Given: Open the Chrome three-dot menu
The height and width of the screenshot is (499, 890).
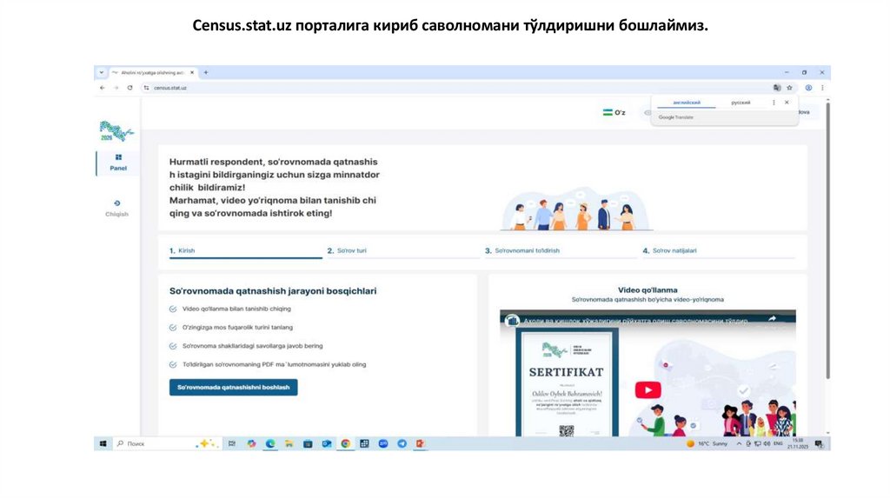Looking at the screenshot, I should click(822, 88).
